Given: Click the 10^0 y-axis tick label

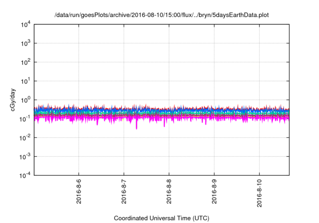Looking at the screenshot, I should pos(25,100).
